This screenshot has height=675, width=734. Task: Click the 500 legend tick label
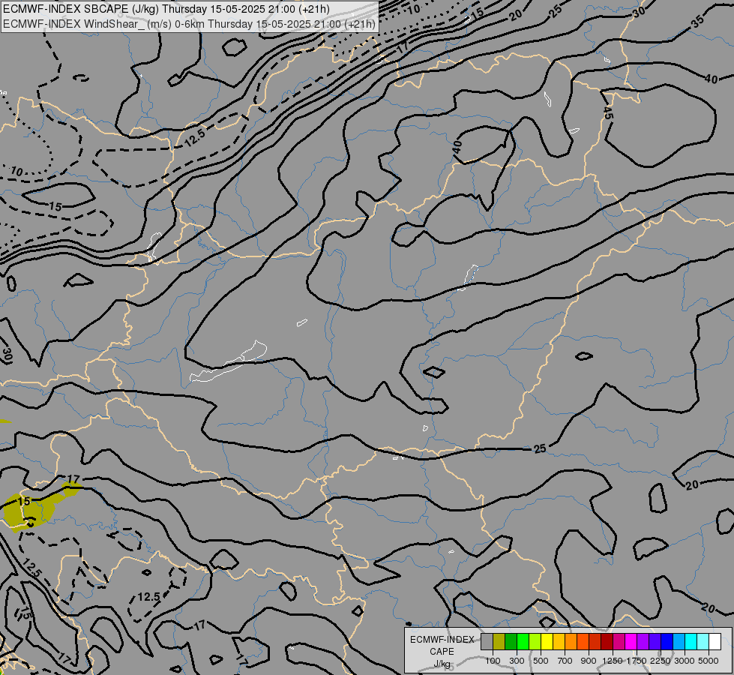[x=541, y=661]
